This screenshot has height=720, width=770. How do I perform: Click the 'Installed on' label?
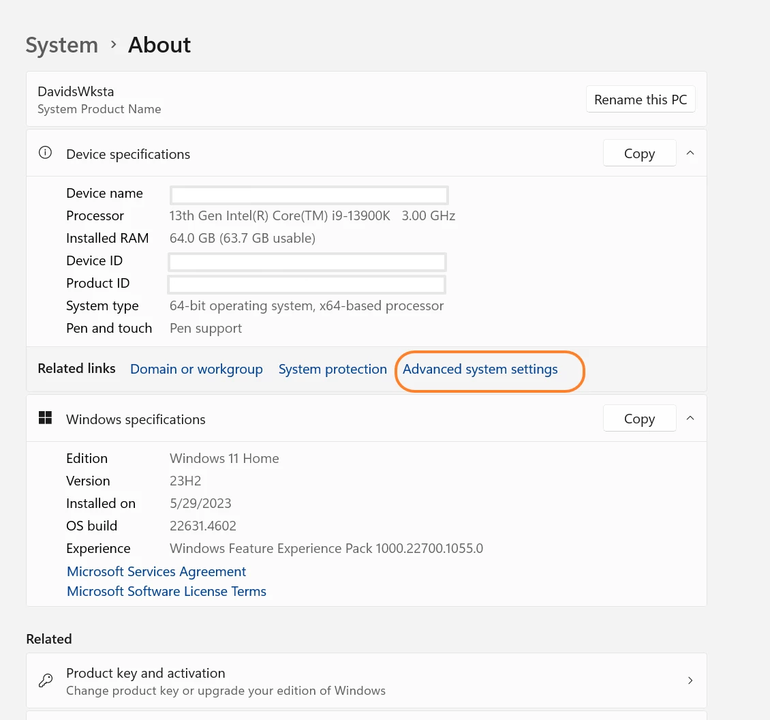(x=101, y=503)
